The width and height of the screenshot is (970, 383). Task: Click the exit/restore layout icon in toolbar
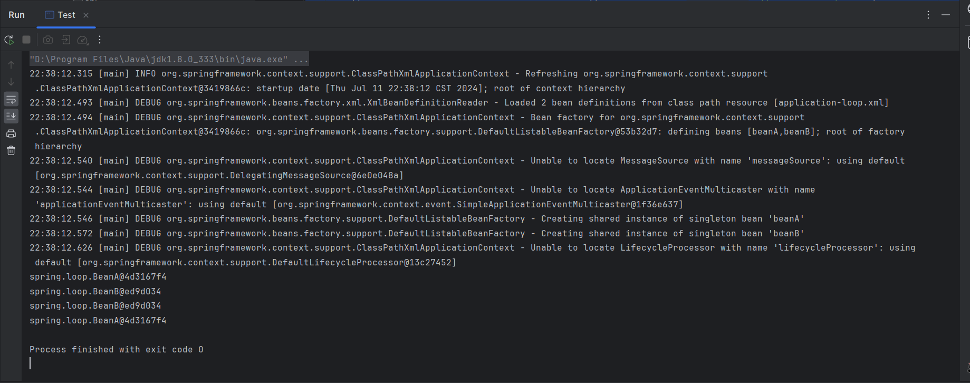click(66, 40)
